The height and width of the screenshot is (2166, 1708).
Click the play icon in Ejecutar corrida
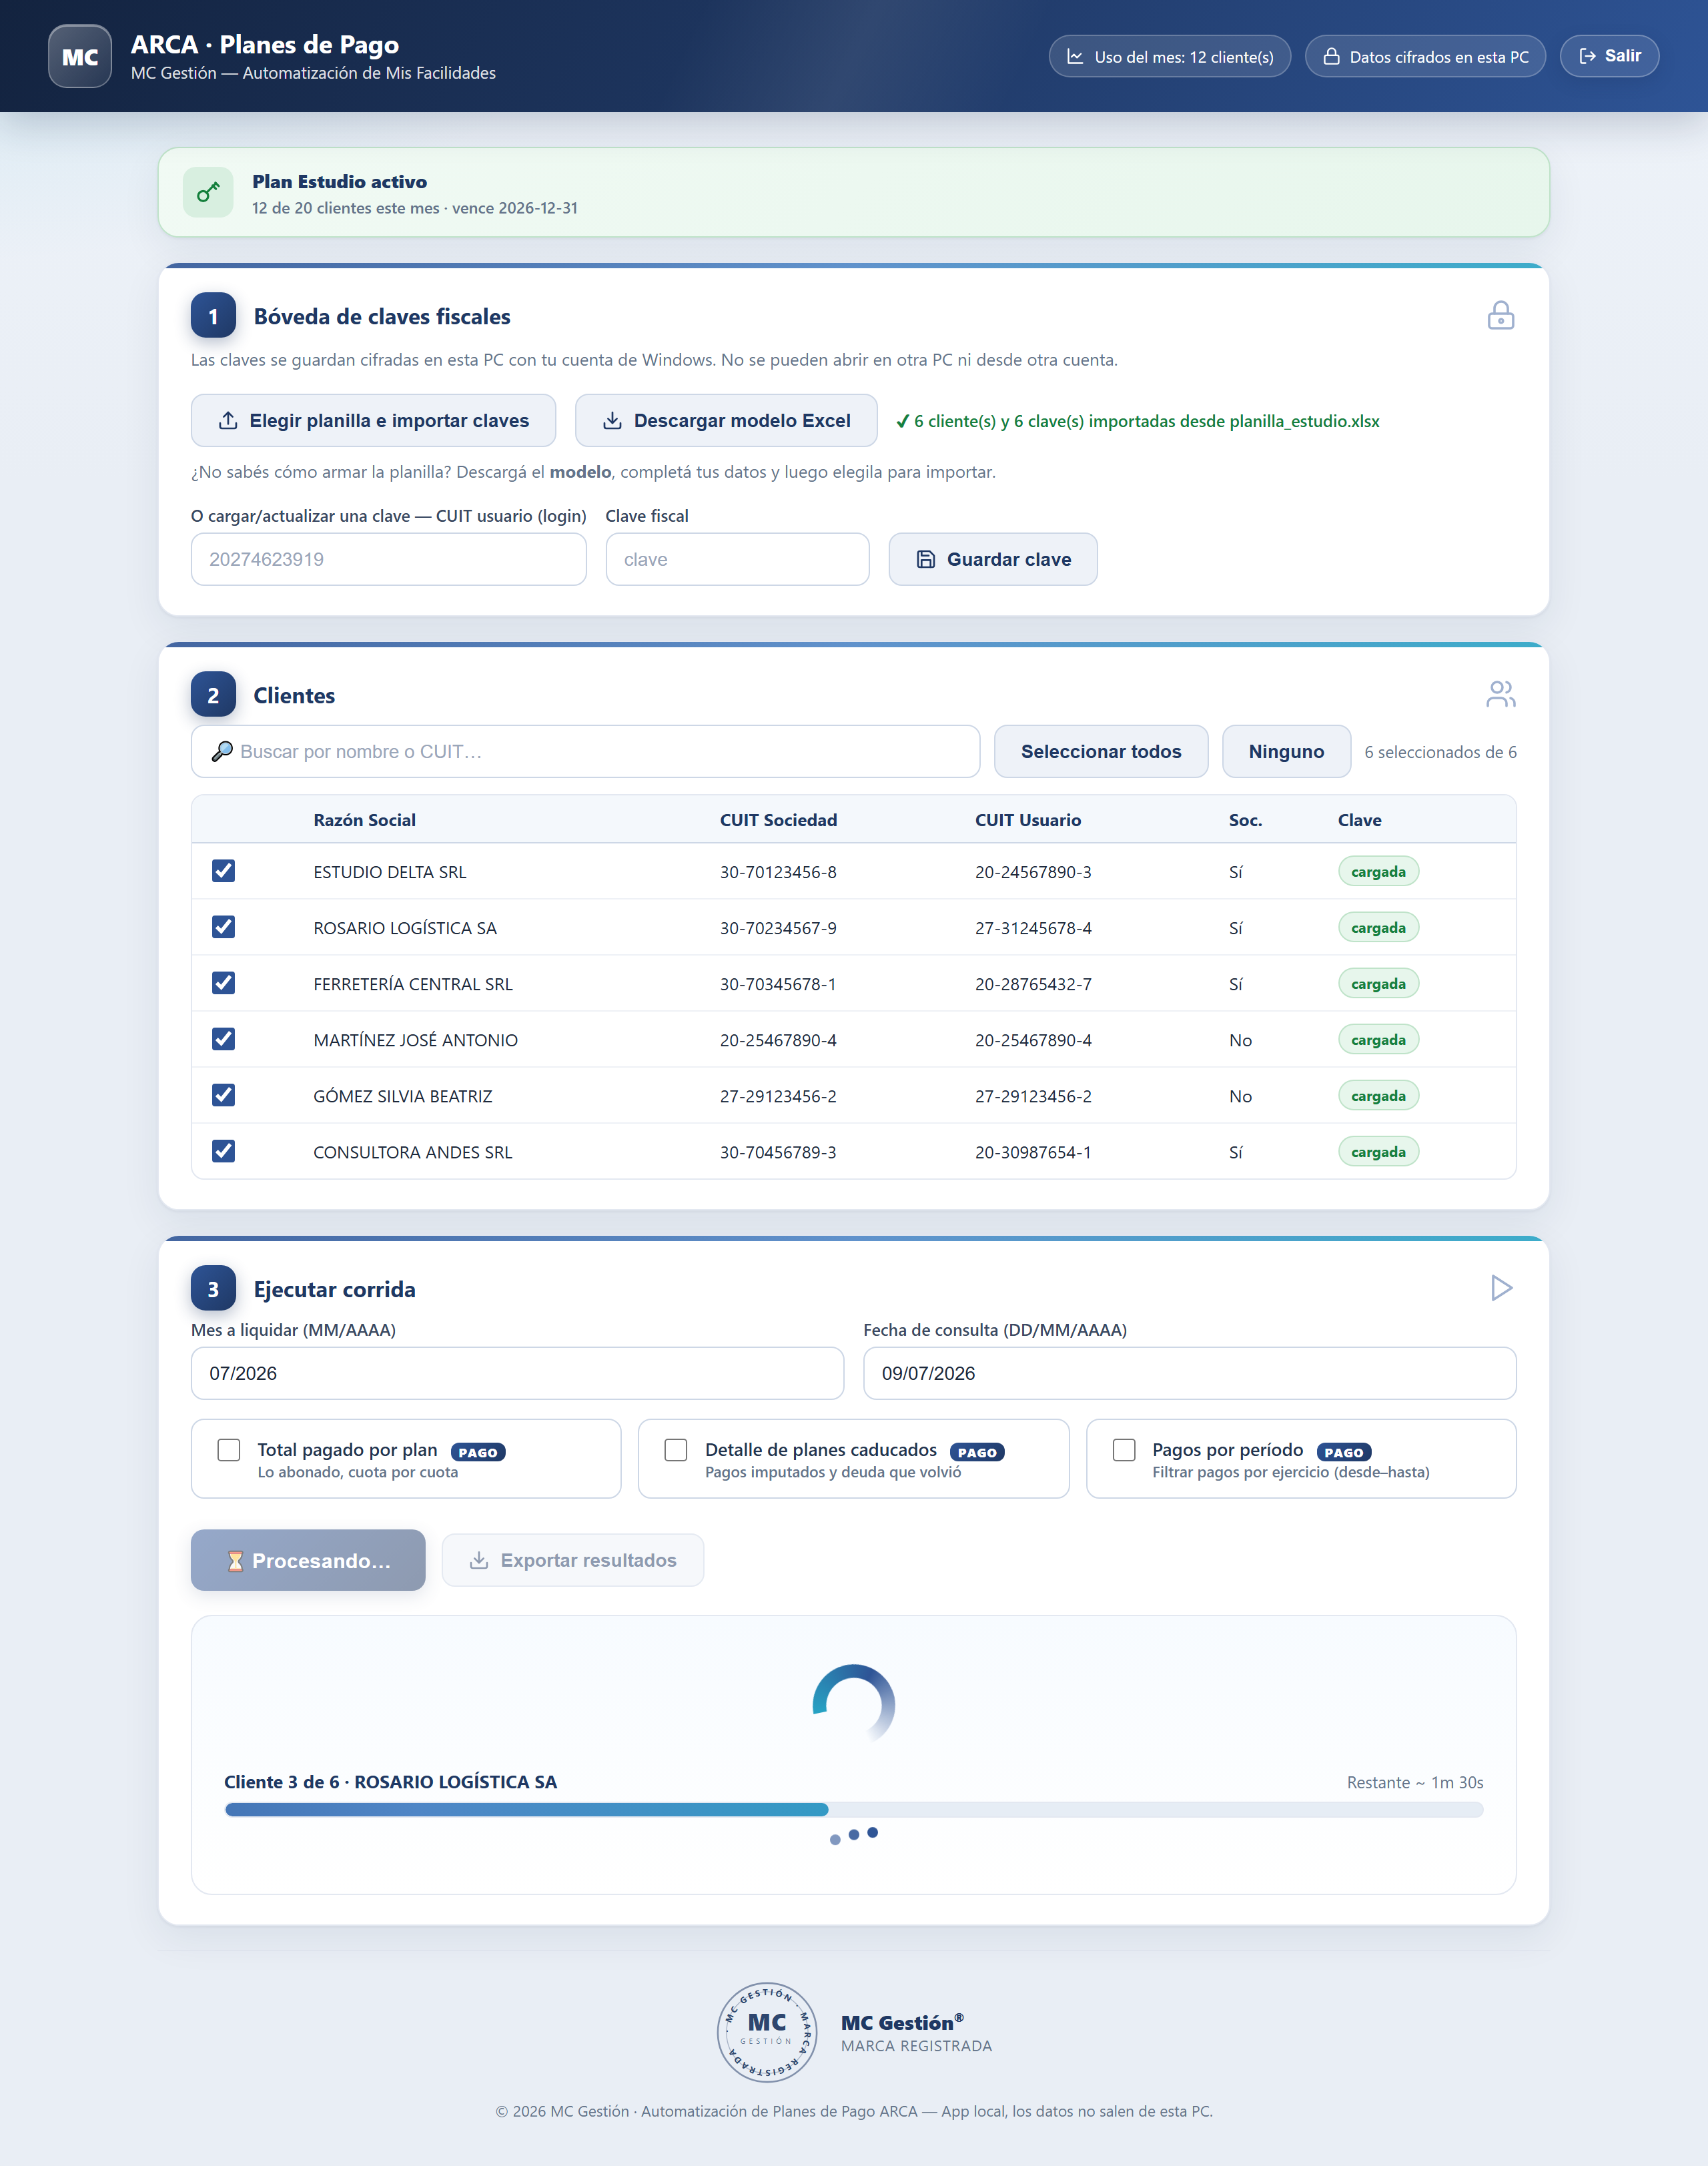pyautogui.click(x=1501, y=1288)
